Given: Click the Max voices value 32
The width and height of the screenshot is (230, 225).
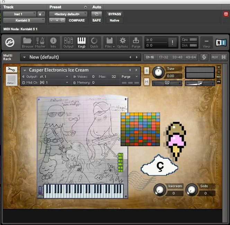Looking at the screenshot, I should pos(114,77).
